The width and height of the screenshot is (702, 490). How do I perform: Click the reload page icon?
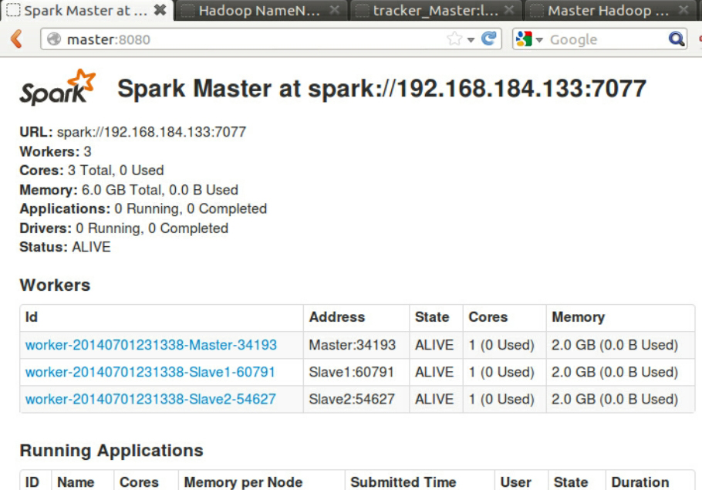coord(488,39)
